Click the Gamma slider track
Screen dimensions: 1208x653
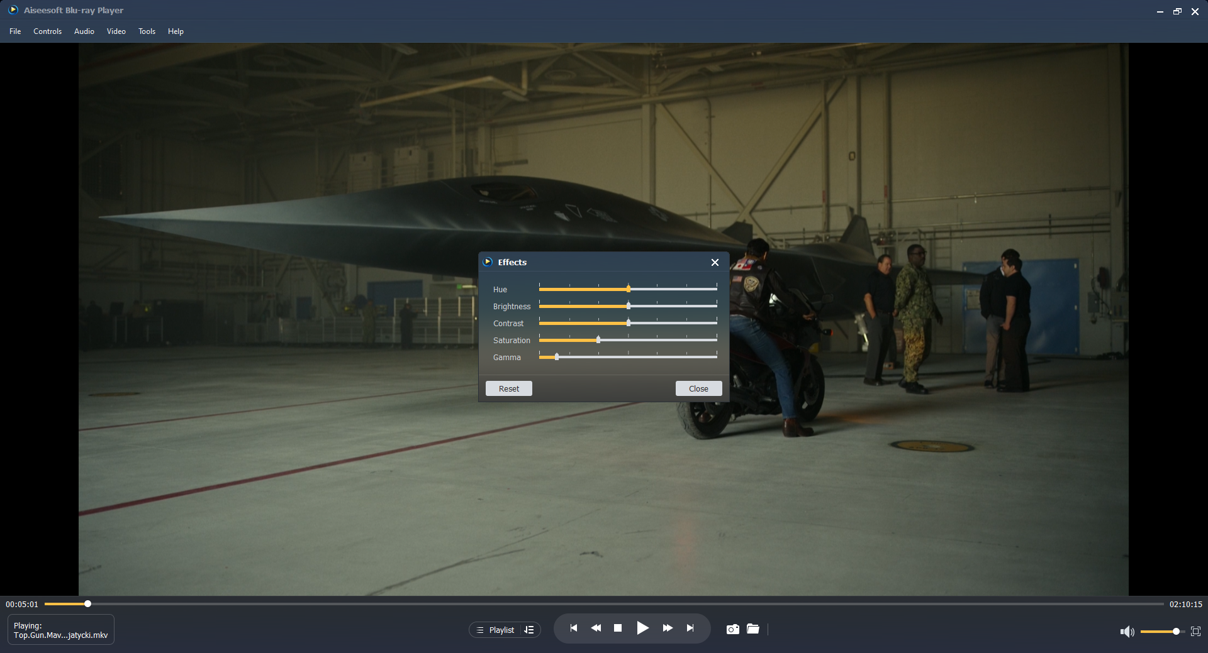coord(628,357)
